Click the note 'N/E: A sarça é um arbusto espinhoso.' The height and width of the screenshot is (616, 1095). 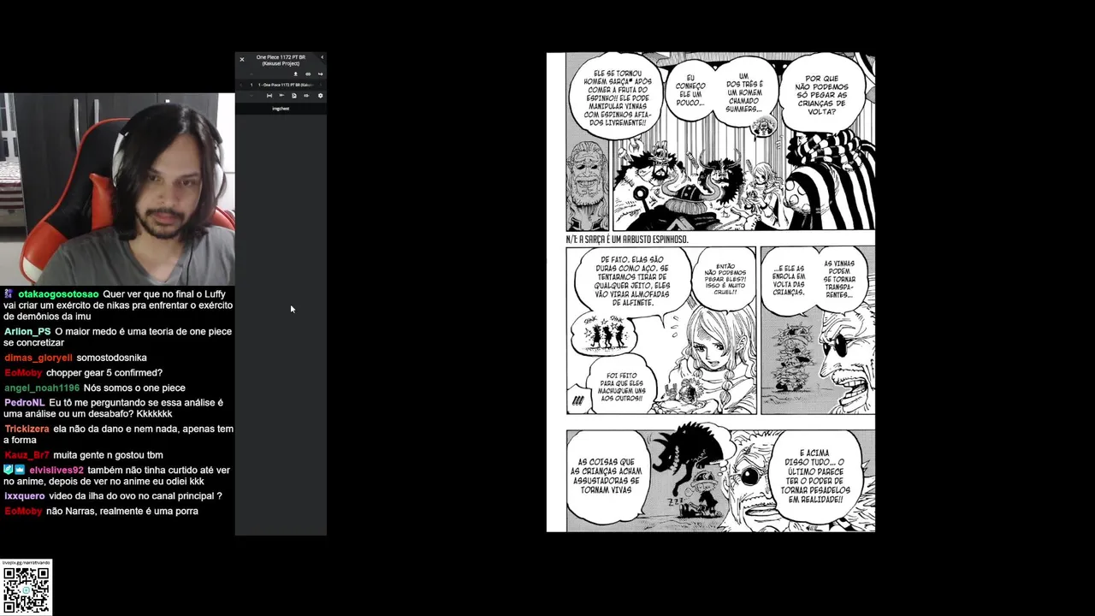tap(627, 240)
